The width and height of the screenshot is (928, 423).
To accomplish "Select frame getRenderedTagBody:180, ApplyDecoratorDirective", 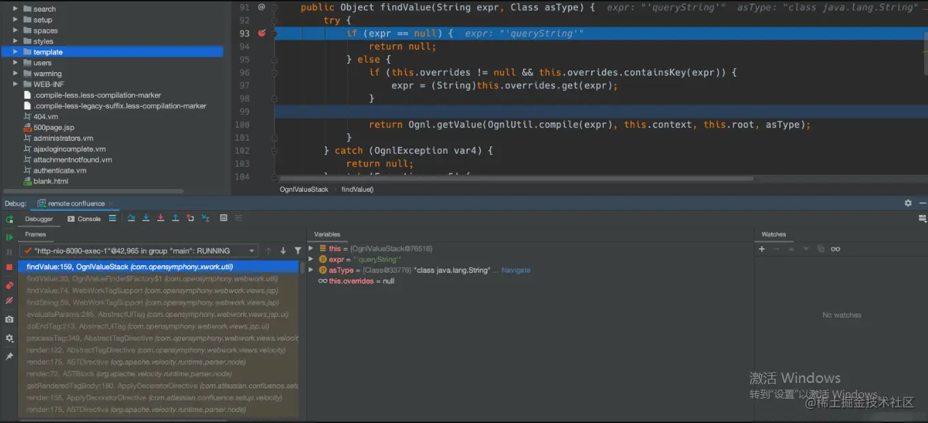I will (158, 386).
